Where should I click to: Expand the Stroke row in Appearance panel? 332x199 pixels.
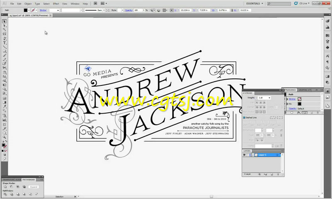click(x=287, y=99)
